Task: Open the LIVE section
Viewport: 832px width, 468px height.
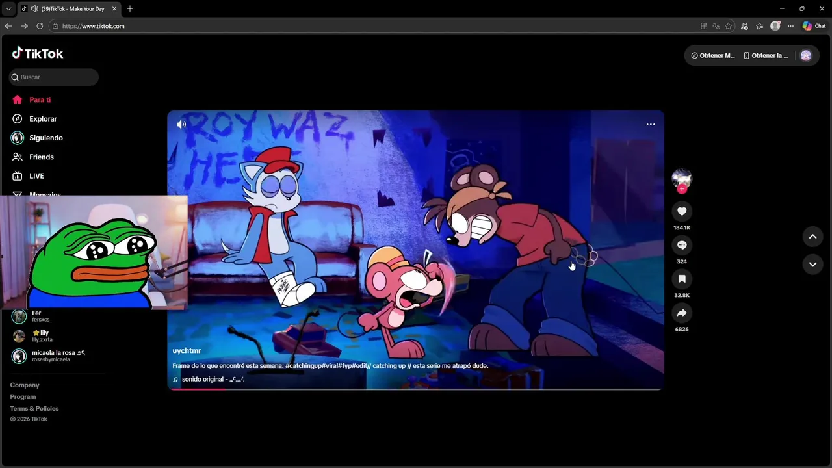Action: (x=36, y=176)
